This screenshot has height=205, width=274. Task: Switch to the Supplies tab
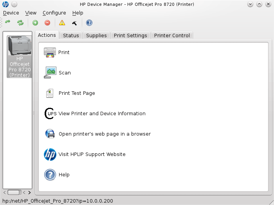(x=96, y=36)
